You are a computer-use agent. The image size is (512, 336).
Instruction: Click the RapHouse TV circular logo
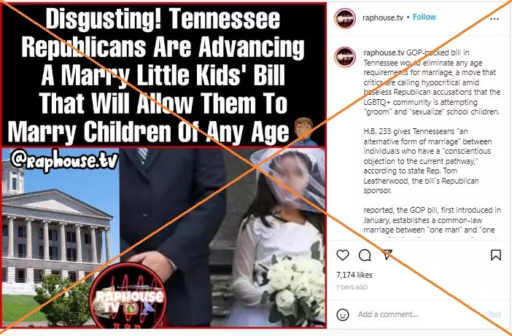(128, 295)
